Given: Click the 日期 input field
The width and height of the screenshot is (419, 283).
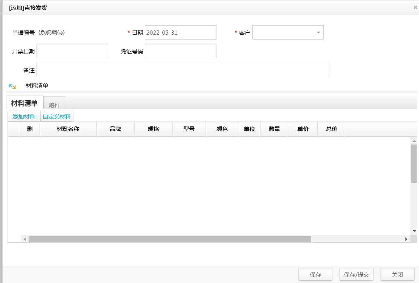Looking at the screenshot, I should [x=180, y=33].
